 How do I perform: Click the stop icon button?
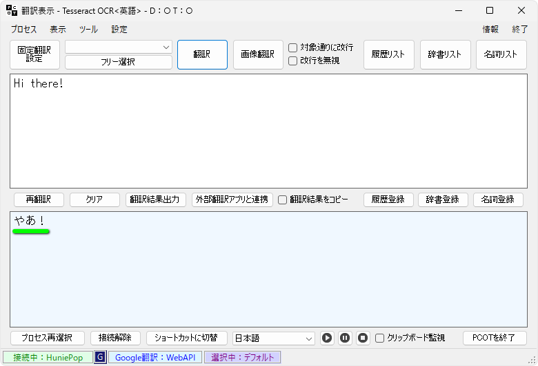click(x=363, y=338)
